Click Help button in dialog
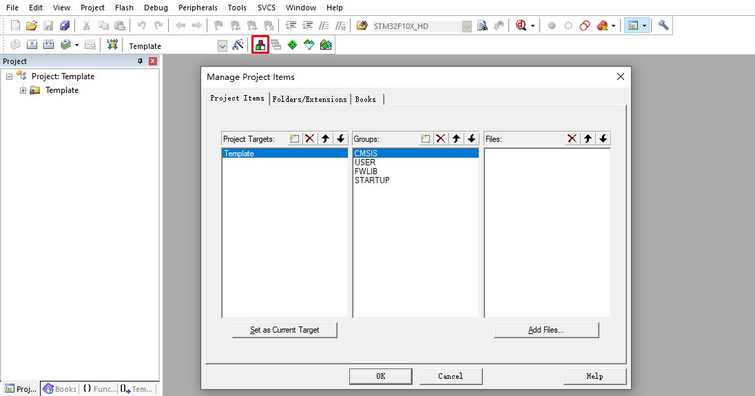Image resolution: width=755 pixels, height=396 pixels. [x=594, y=376]
